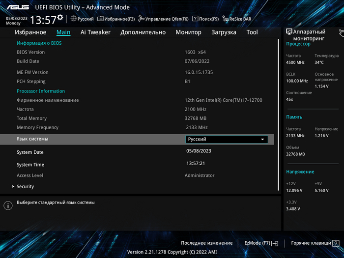The width and height of the screenshot is (344, 258).
Task: Select the System Date value field
Action: [199, 151]
